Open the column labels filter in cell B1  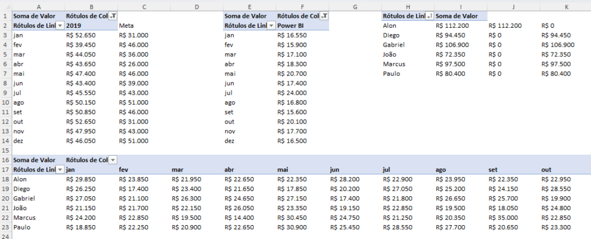(113, 16)
